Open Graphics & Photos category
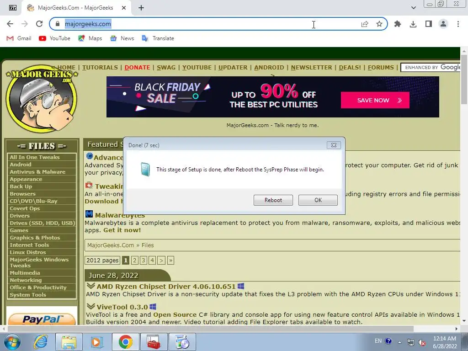Image resolution: width=468 pixels, height=351 pixels. point(35,238)
